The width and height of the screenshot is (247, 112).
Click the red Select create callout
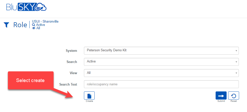point(31,80)
